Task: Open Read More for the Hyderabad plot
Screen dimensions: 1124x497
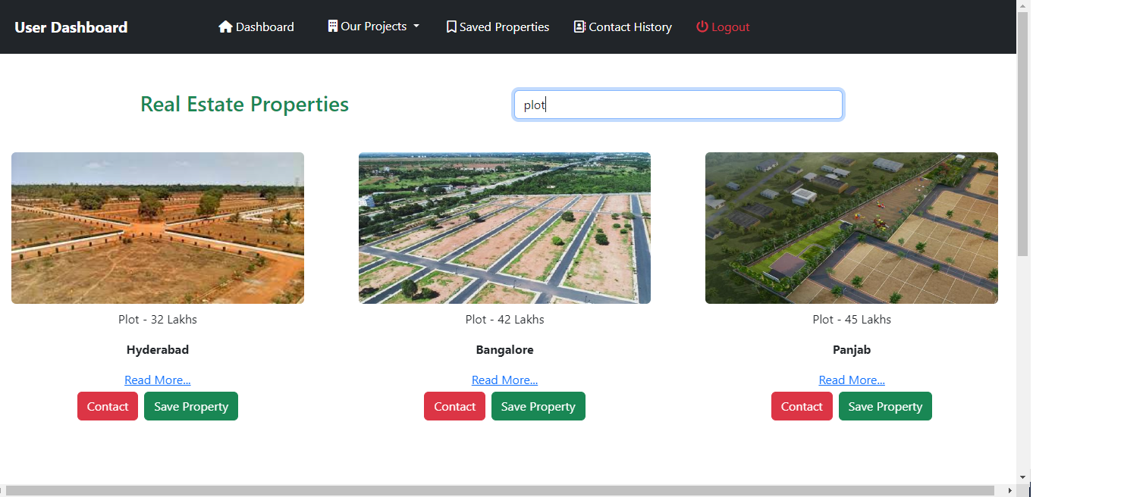Action: 157,380
